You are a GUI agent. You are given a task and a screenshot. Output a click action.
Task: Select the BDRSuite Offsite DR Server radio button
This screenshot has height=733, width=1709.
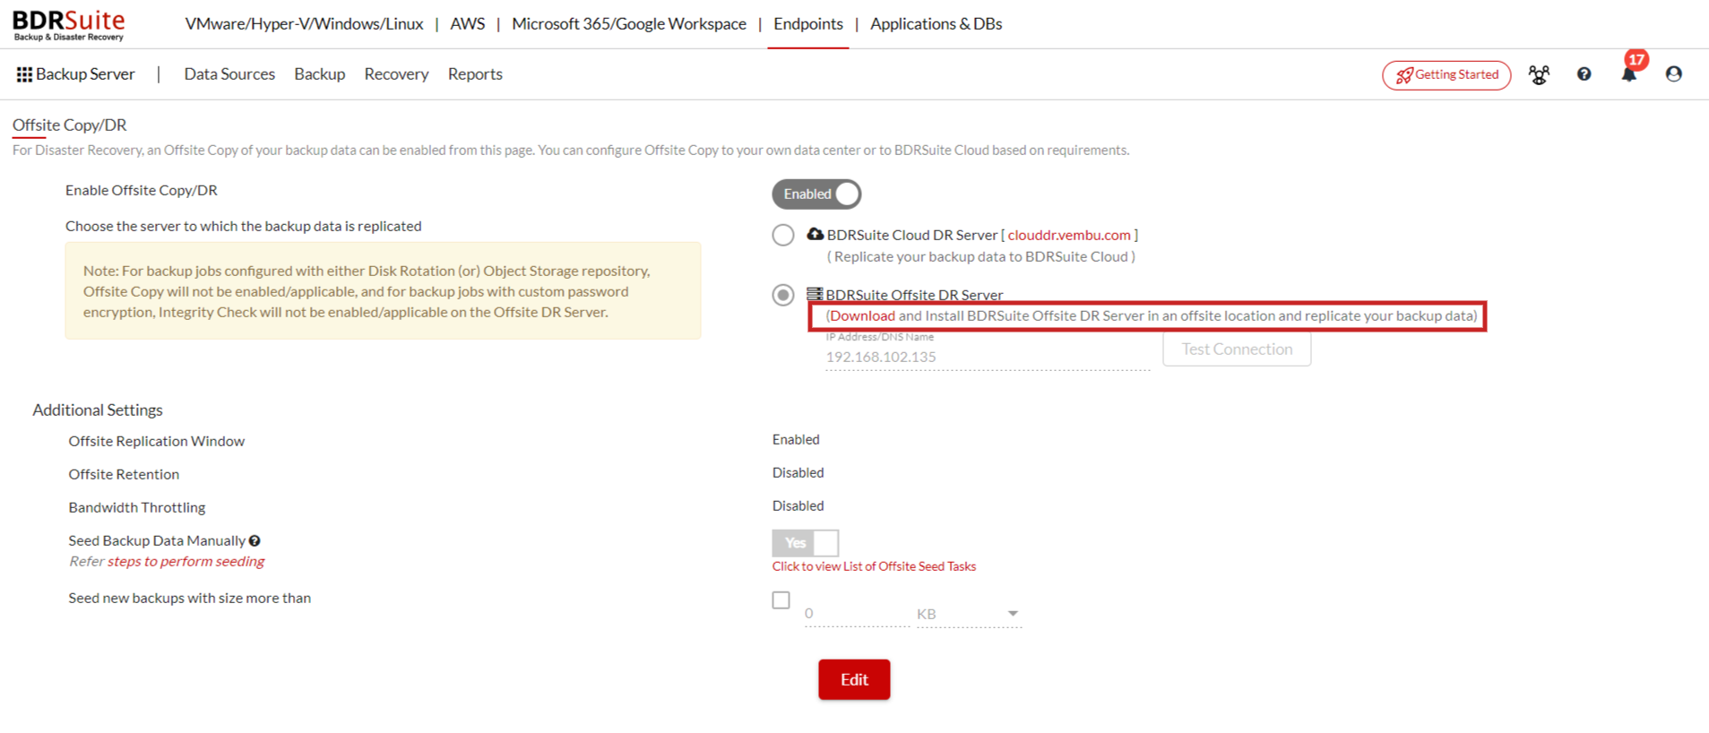coord(783,295)
